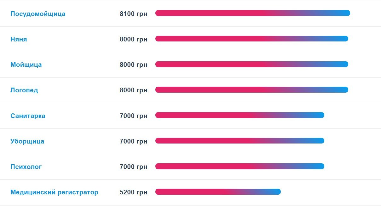381x206 pixels.
Task: Click the Логопед salary bar
Action: coord(251,90)
